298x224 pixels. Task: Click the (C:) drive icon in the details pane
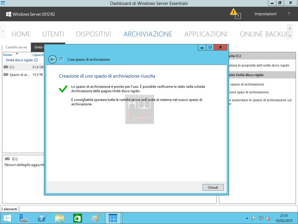pyautogui.click(x=7, y=159)
